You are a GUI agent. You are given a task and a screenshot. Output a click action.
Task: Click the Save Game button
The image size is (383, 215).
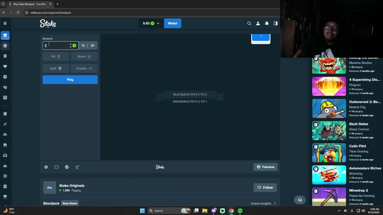[70, 204]
